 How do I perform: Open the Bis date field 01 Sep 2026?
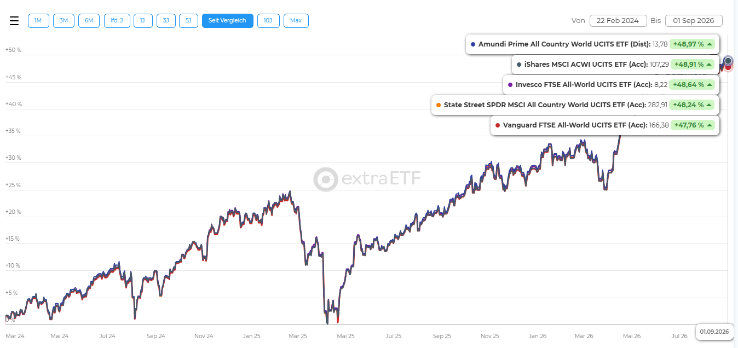click(x=694, y=21)
